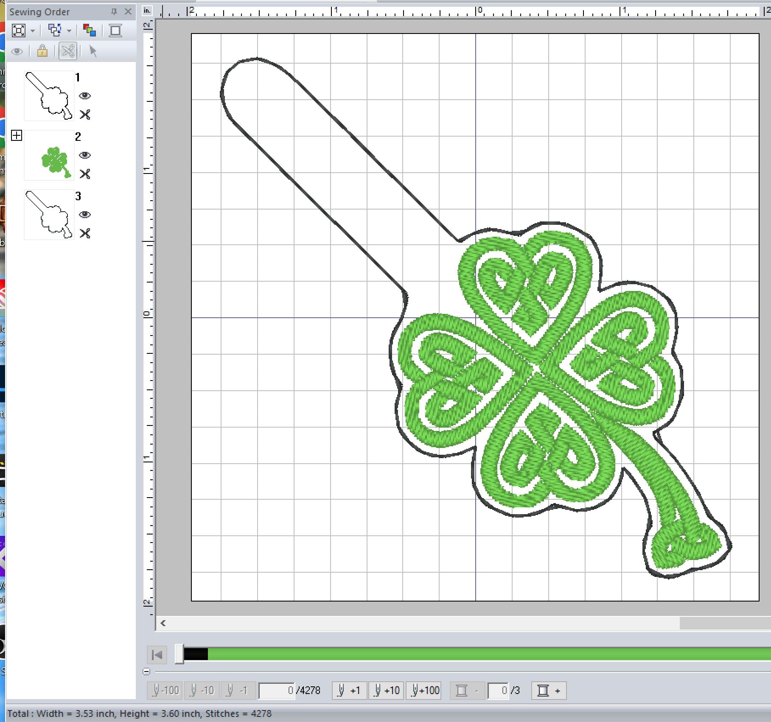Image resolution: width=771 pixels, height=722 pixels.
Task: Click the change sewing order icon
Action: pos(54,30)
